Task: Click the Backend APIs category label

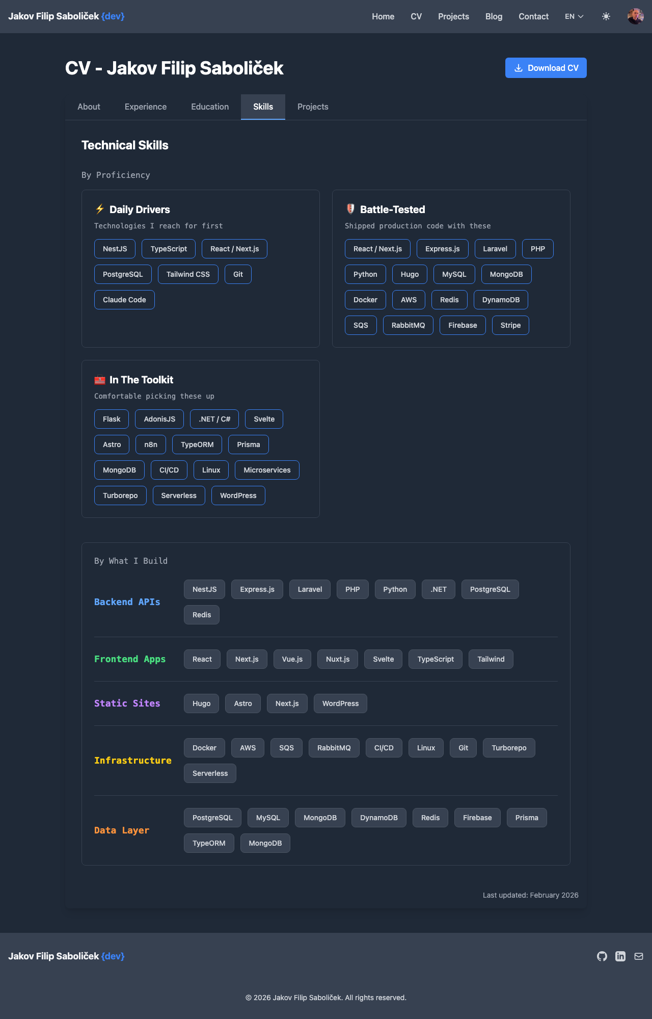Action: point(127,602)
